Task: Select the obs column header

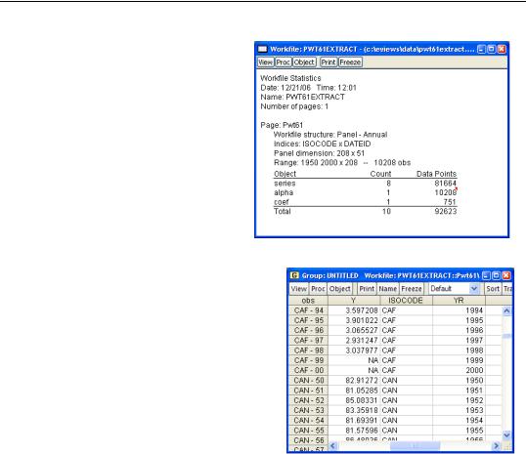Action: 308,301
